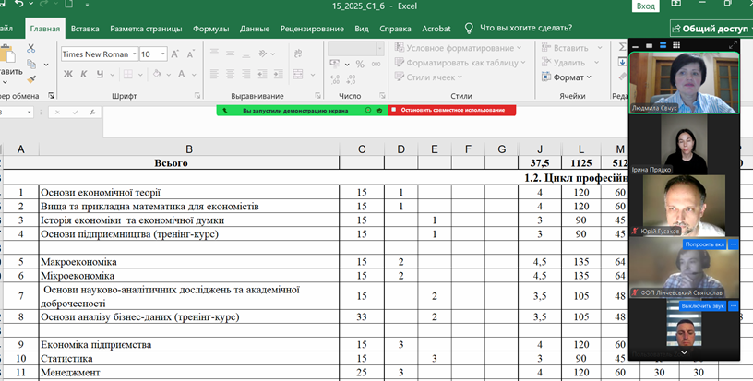Open the number format combo box
This screenshot has width=753, height=381.
click(x=356, y=49)
